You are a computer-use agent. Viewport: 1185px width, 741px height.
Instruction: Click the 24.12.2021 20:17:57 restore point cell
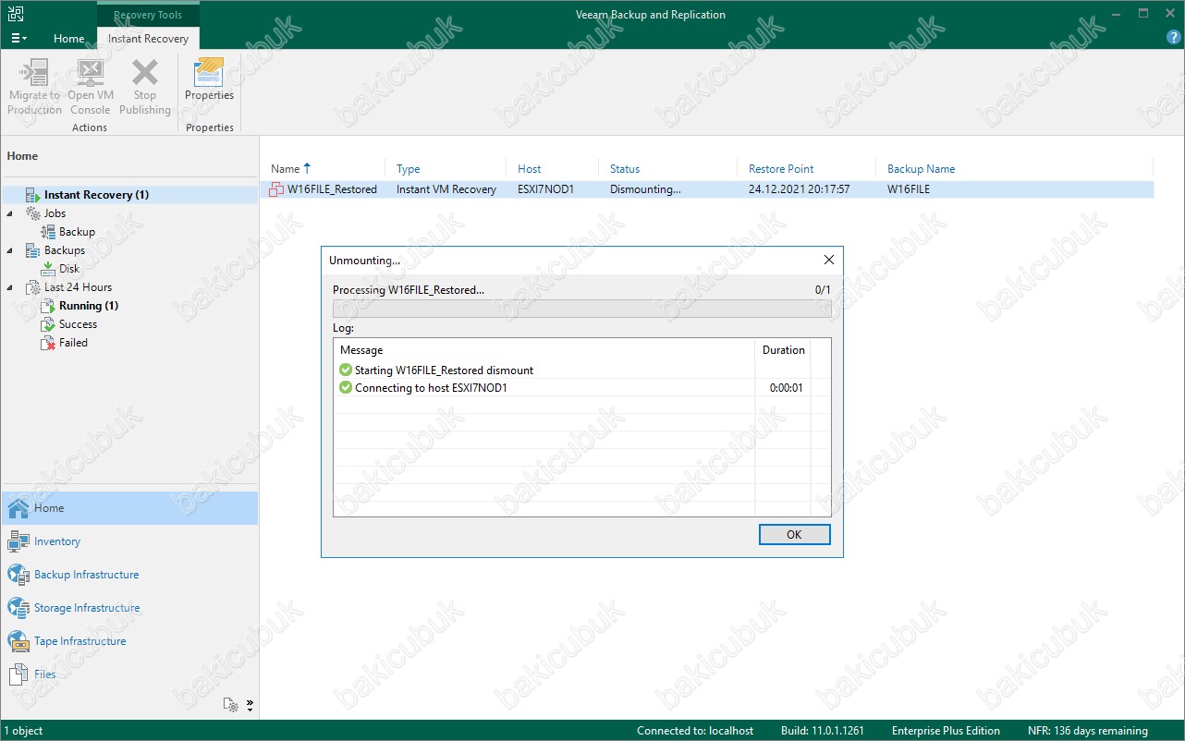[x=799, y=189]
